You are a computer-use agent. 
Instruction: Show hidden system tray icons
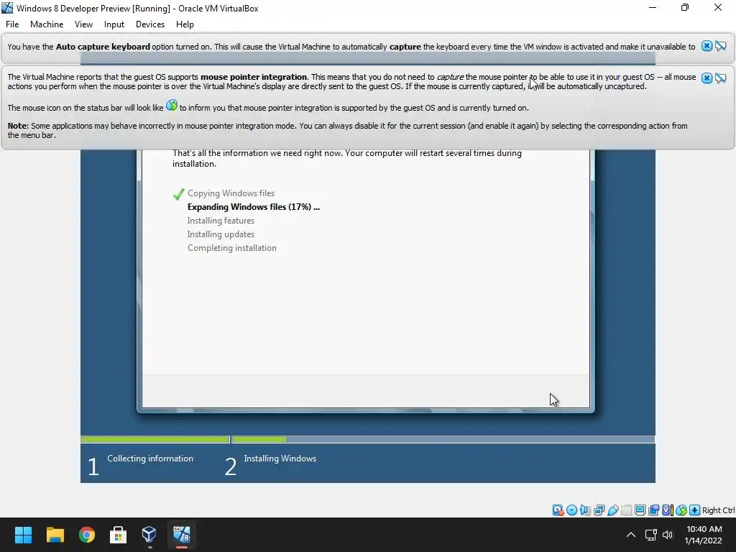[x=631, y=535]
